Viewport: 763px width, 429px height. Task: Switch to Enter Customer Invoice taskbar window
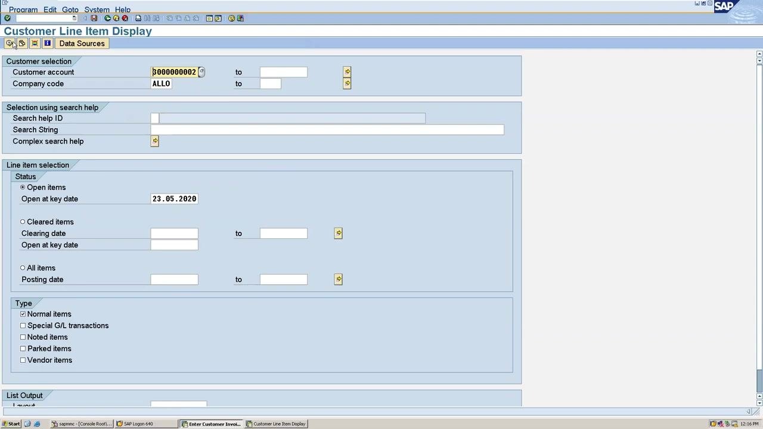click(x=211, y=424)
